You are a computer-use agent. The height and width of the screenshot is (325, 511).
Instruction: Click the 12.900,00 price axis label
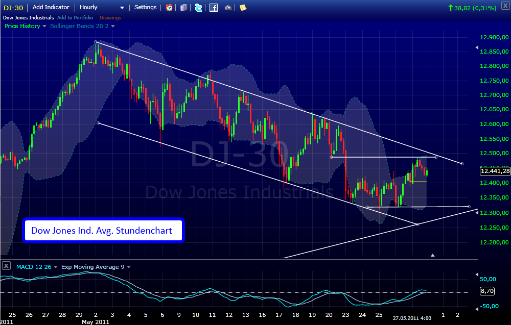pyautogui.click(x=494, y=37)
